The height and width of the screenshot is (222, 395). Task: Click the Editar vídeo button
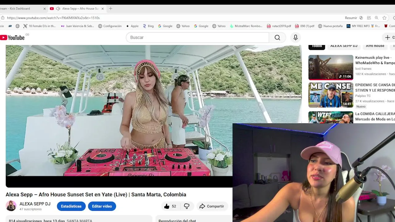click(102, 206)
